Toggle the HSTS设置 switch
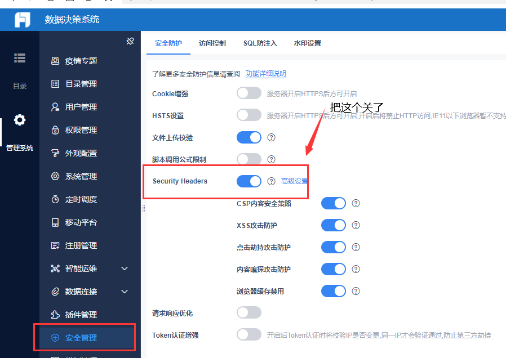506x358 pixels. tap(249, 115)
